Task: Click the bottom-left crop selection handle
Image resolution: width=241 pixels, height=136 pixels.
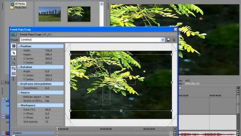Action: [70, 111]
